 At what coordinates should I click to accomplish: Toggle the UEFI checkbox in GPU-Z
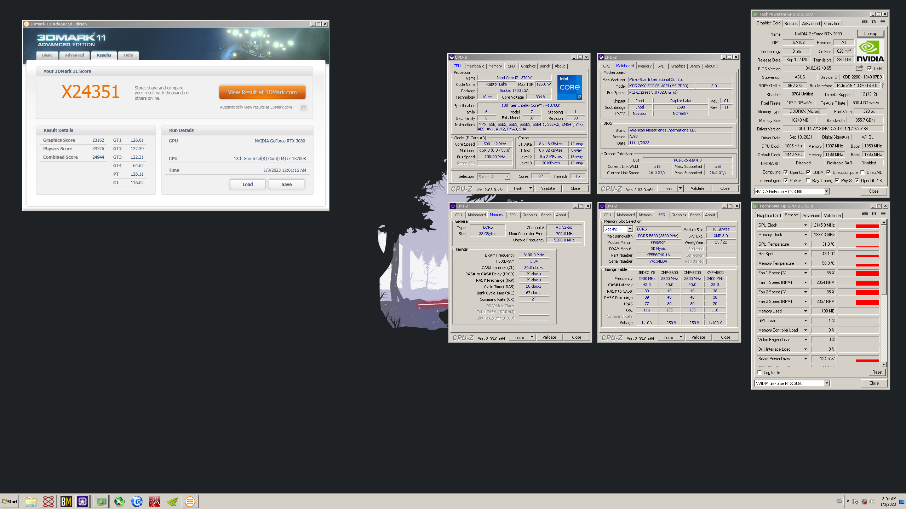pyautogui.click(x=870, y=69)
